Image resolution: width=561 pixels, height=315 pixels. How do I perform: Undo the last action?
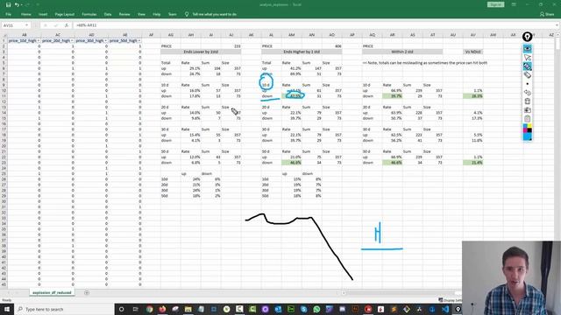point(17,4)
